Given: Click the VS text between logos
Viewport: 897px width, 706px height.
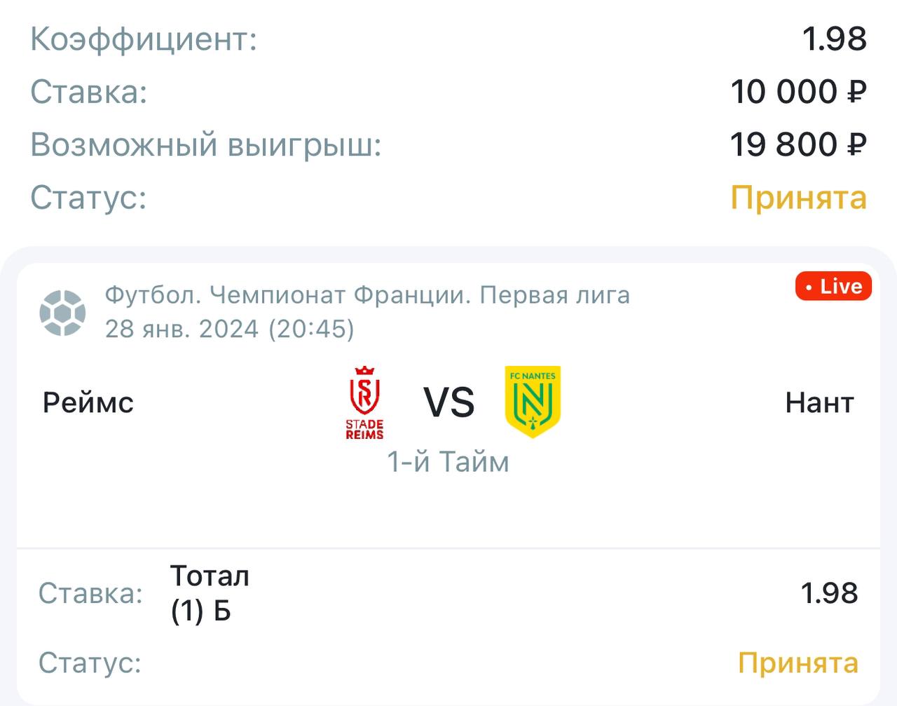Looking at the screenshot, I should [449, 402].
